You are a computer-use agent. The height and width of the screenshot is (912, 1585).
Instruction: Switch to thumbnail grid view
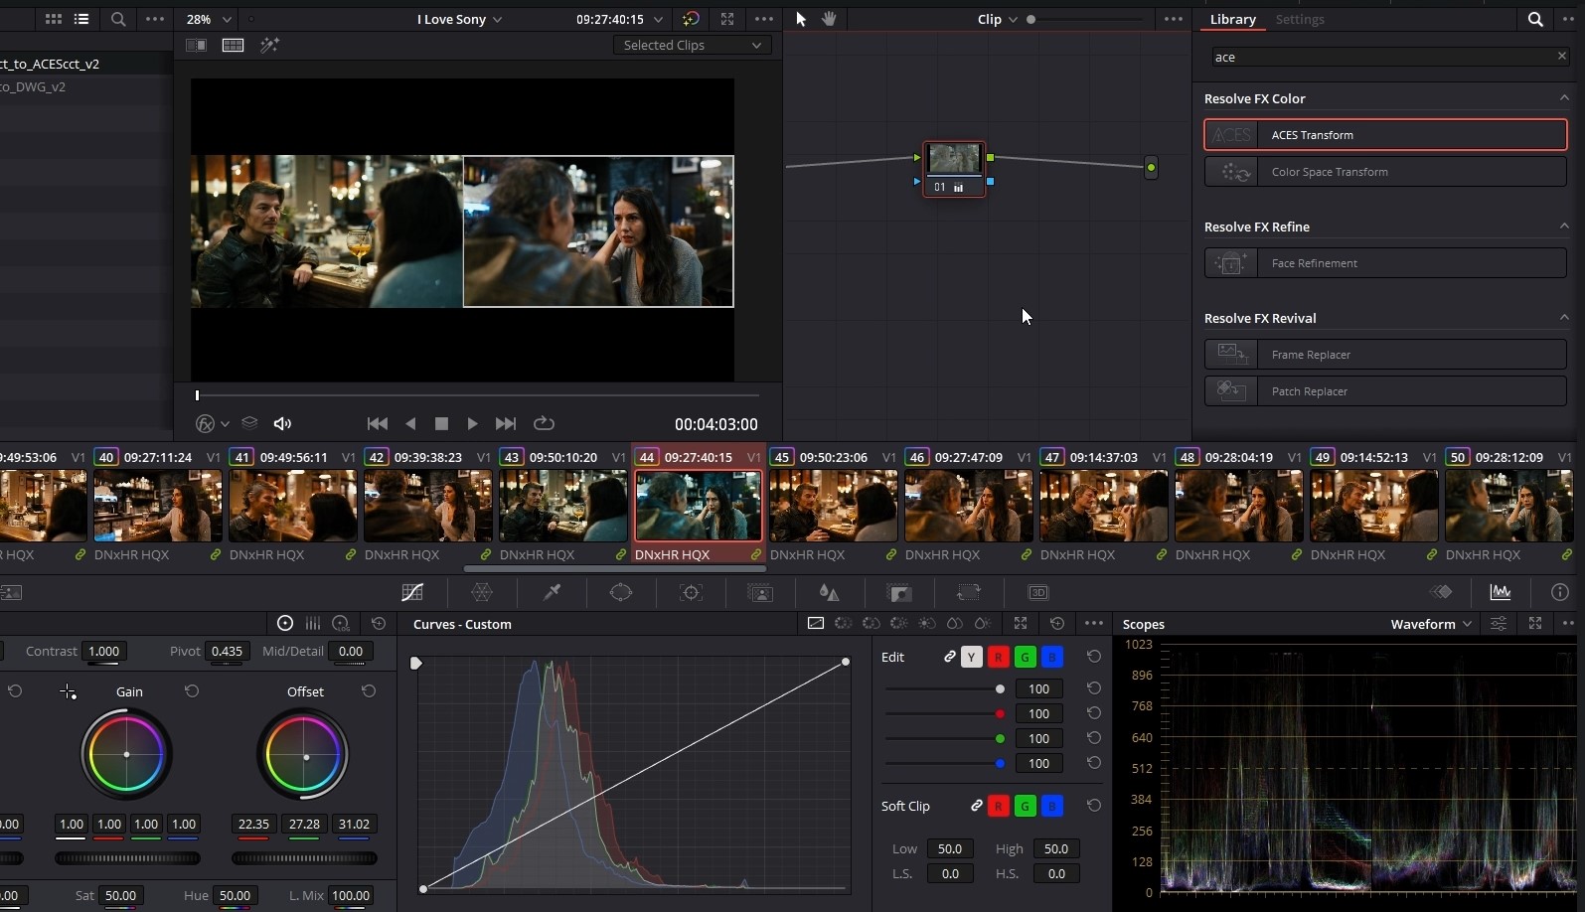coord(54,19)
